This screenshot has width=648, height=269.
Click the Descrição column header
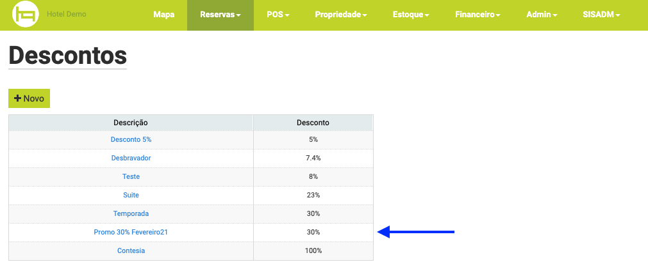tap(131, 123)
